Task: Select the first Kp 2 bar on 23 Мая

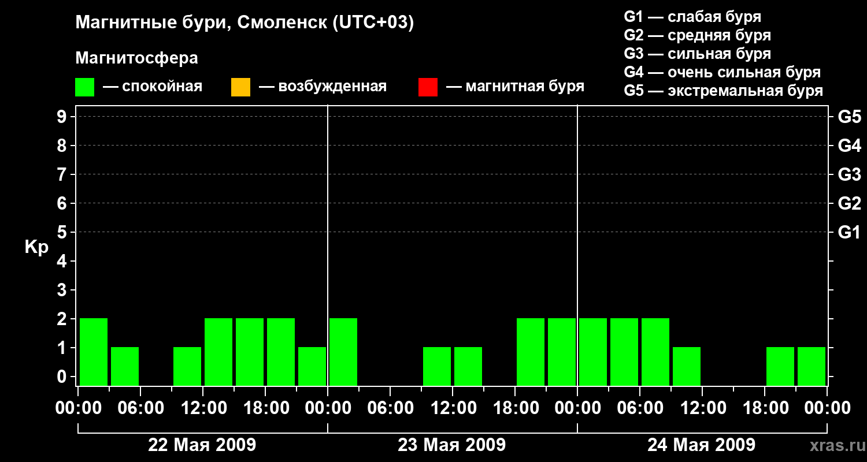Action: point(343,352)
